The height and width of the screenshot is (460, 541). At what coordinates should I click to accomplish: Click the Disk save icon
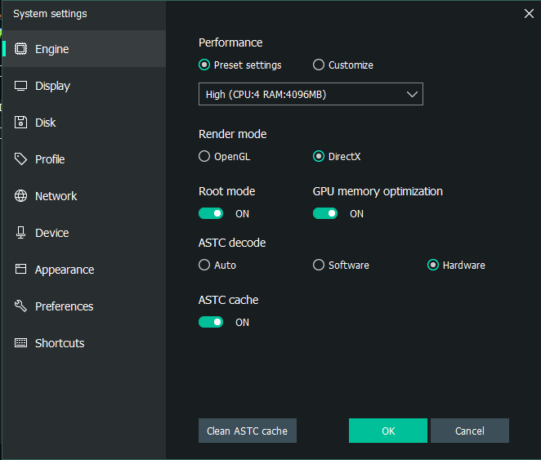20,123
